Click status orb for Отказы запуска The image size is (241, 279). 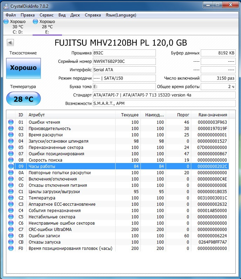[x=11, y=242]
